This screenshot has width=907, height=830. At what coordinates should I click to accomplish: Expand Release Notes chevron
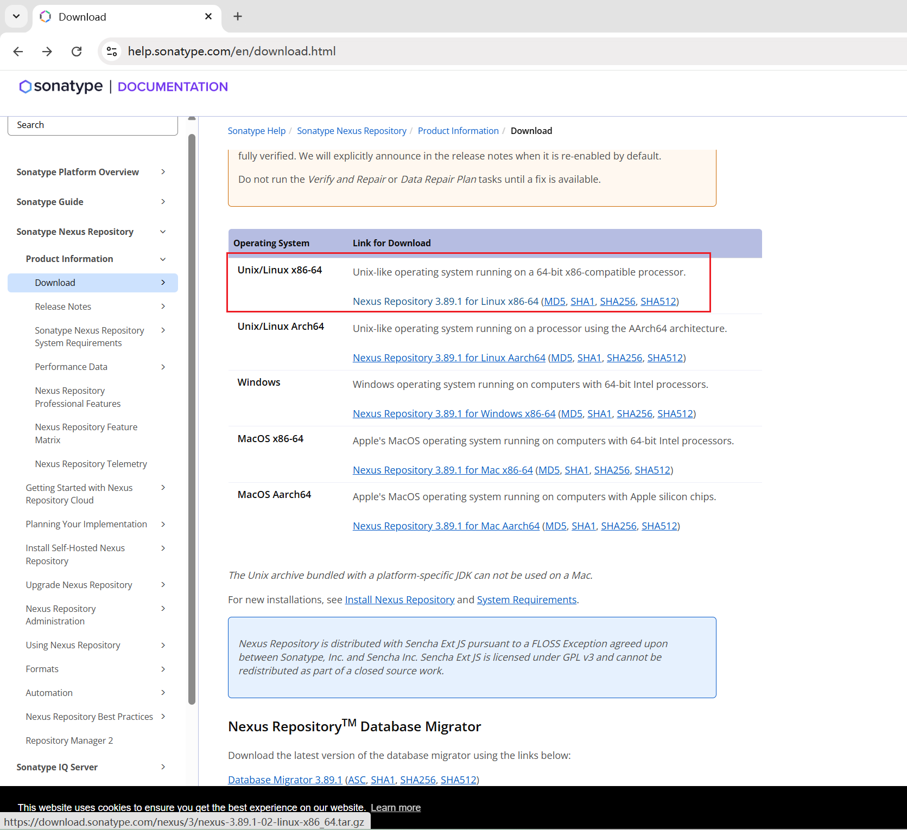pos(163,307)
